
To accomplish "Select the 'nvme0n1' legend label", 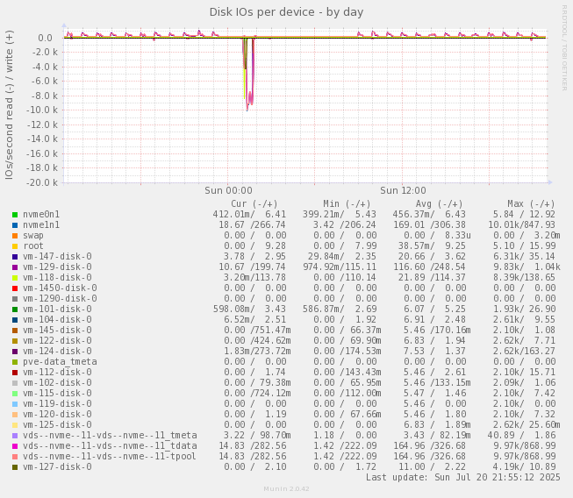I will pyautogui.click(x=41, y=214).
